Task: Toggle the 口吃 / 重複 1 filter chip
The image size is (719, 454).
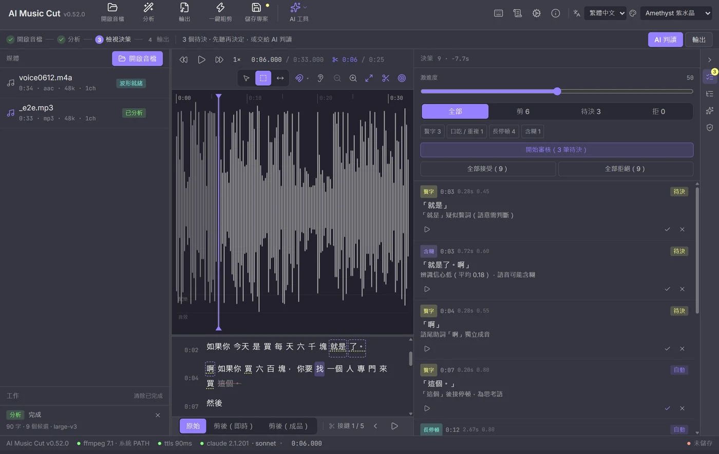Action: (x=467, y=131)
